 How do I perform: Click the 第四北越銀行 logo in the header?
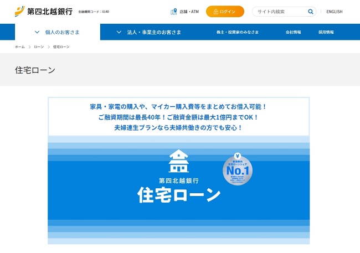click(44, 11)
